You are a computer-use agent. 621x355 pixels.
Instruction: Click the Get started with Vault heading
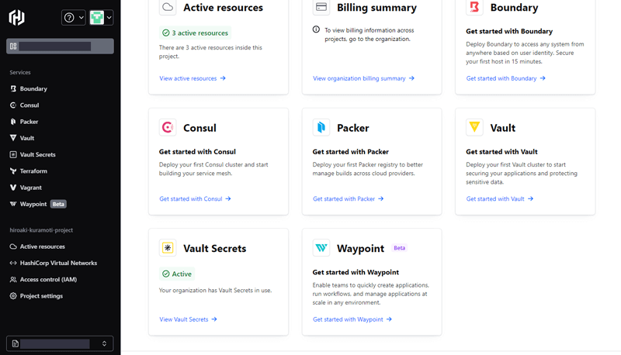(501, 152)
